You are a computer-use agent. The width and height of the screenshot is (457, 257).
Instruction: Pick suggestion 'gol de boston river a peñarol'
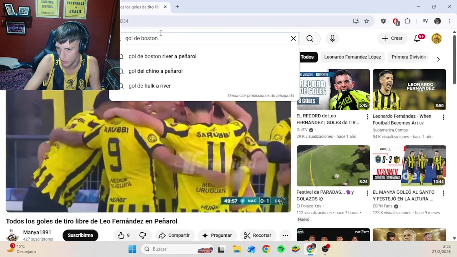[x=162, y=56]
